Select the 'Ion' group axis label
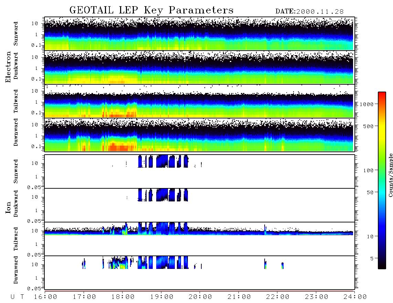 [x=8, y=207]
